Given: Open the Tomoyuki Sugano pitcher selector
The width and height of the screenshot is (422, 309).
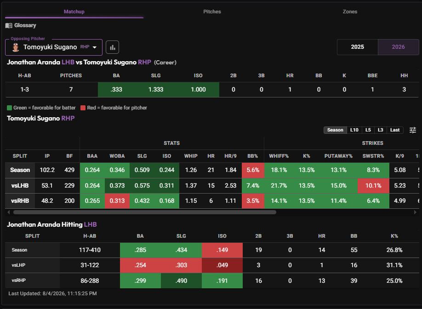Looking at the screenshot, I should click(54, 47).
